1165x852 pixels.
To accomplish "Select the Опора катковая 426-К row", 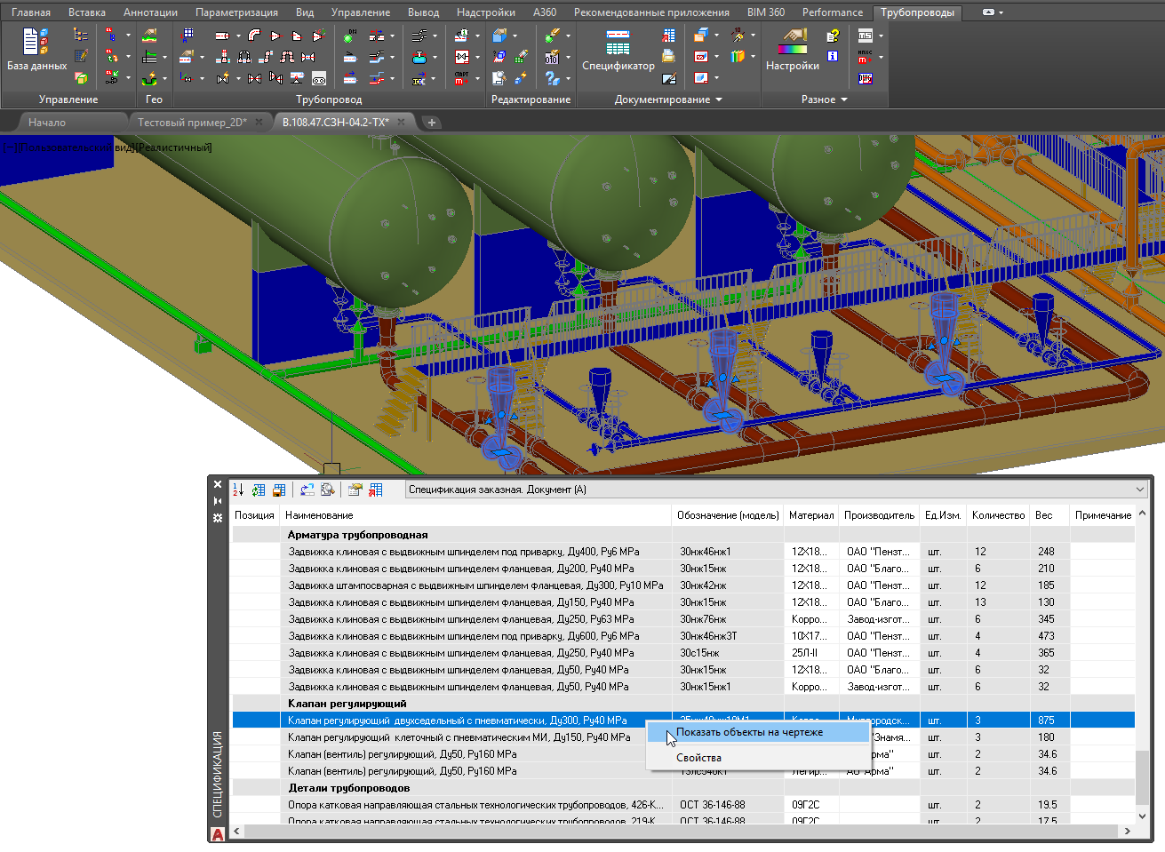I will [683, 805].
